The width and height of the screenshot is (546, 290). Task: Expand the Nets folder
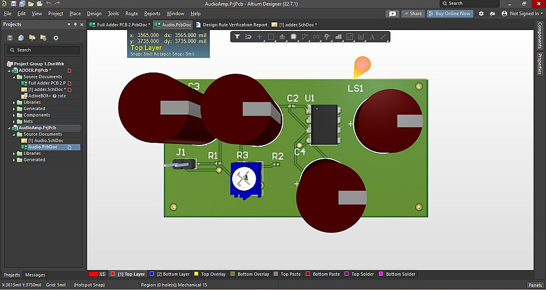14,122
